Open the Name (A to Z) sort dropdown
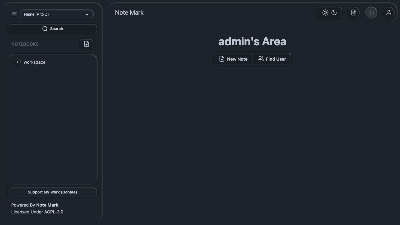400x225 pixels. 57,14
